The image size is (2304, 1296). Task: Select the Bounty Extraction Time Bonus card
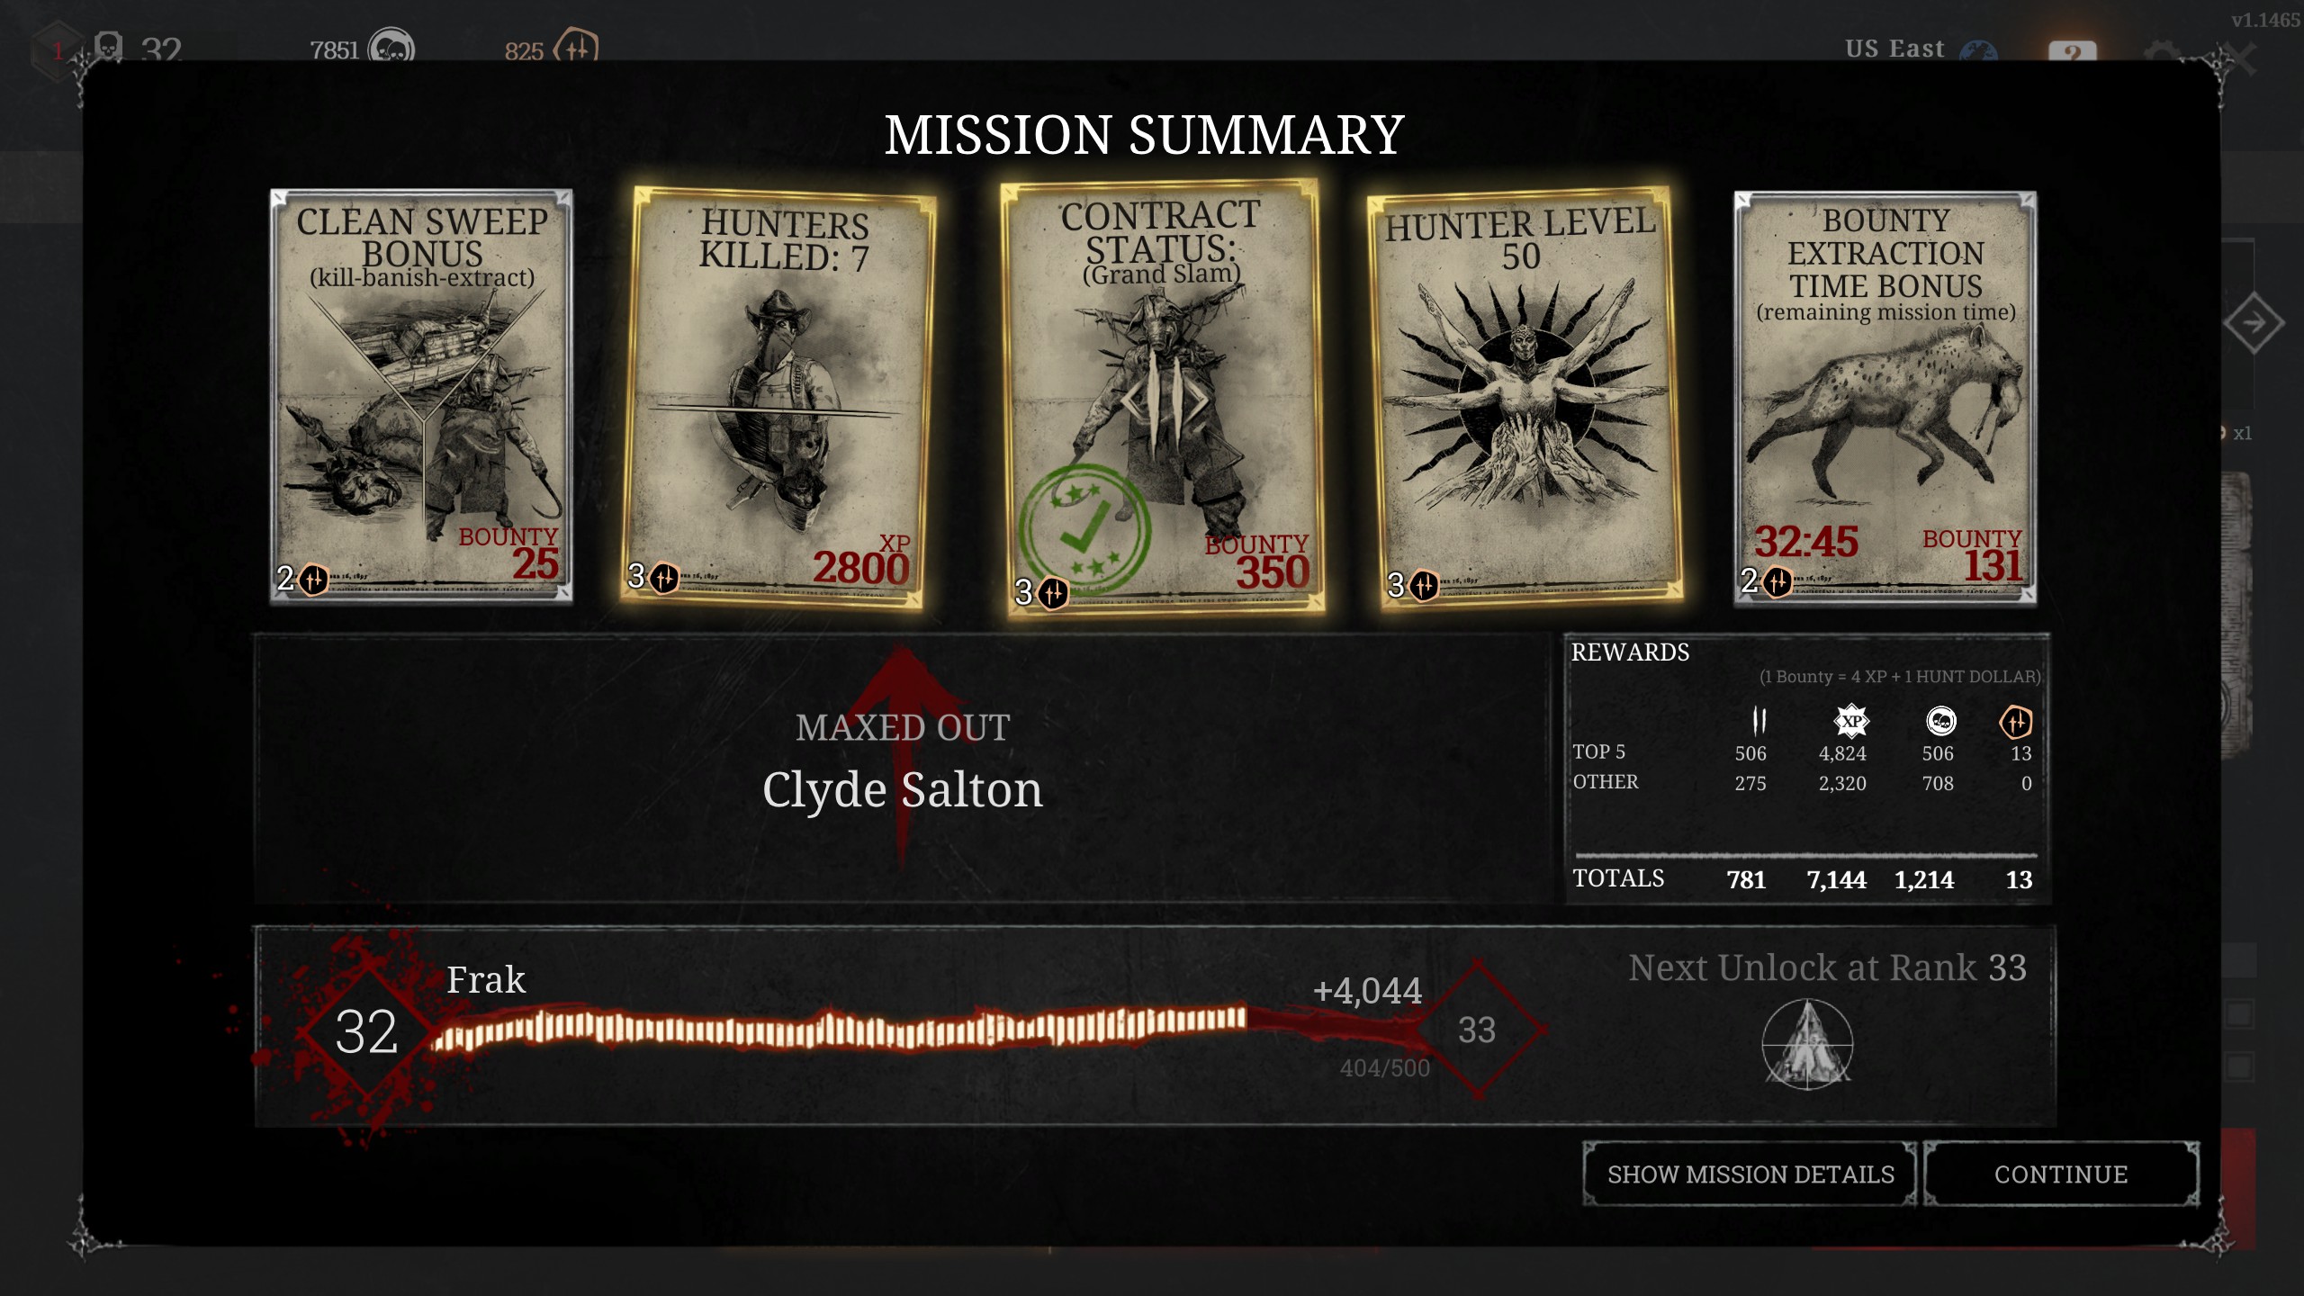(x=1885, y=398)
